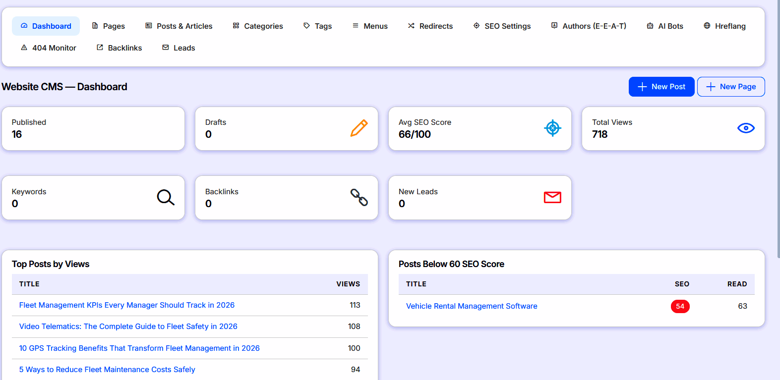
Task: Click the target icon on Avg SEO Score card
Action: tap(552, 128)
